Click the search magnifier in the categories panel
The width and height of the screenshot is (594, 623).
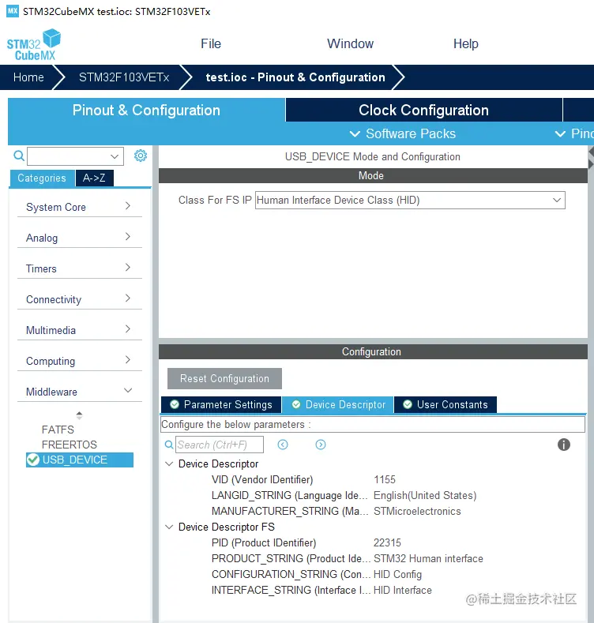19,156
